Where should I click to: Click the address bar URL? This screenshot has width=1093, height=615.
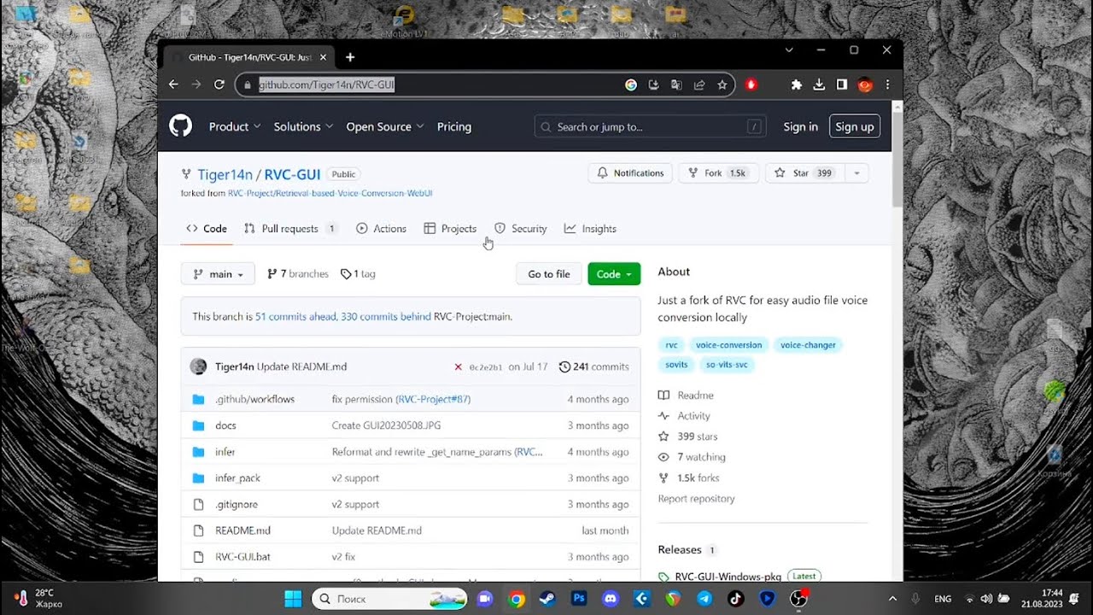(x=327, y=85)
